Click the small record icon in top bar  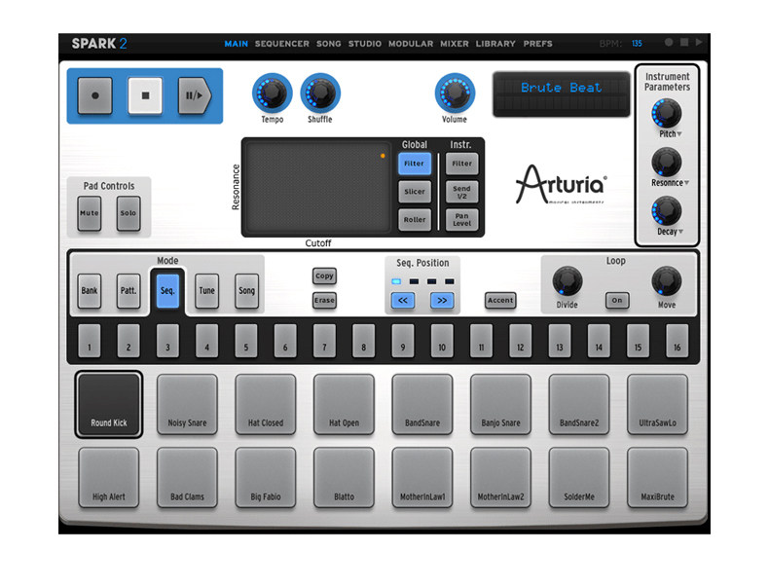(x=669, y=42)
